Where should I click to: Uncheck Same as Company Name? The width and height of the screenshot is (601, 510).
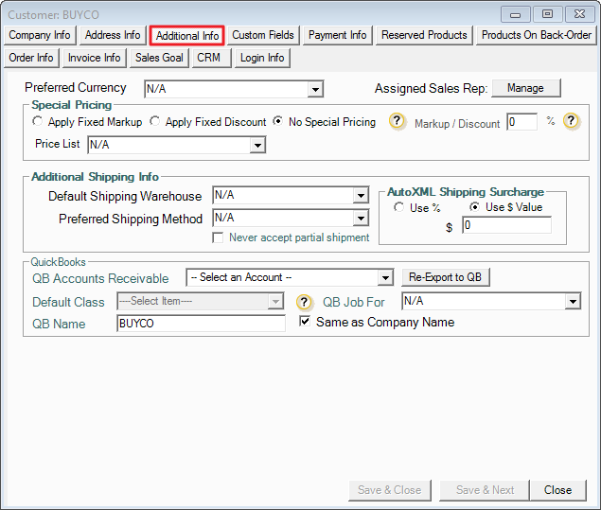click(x=305, y=322)
